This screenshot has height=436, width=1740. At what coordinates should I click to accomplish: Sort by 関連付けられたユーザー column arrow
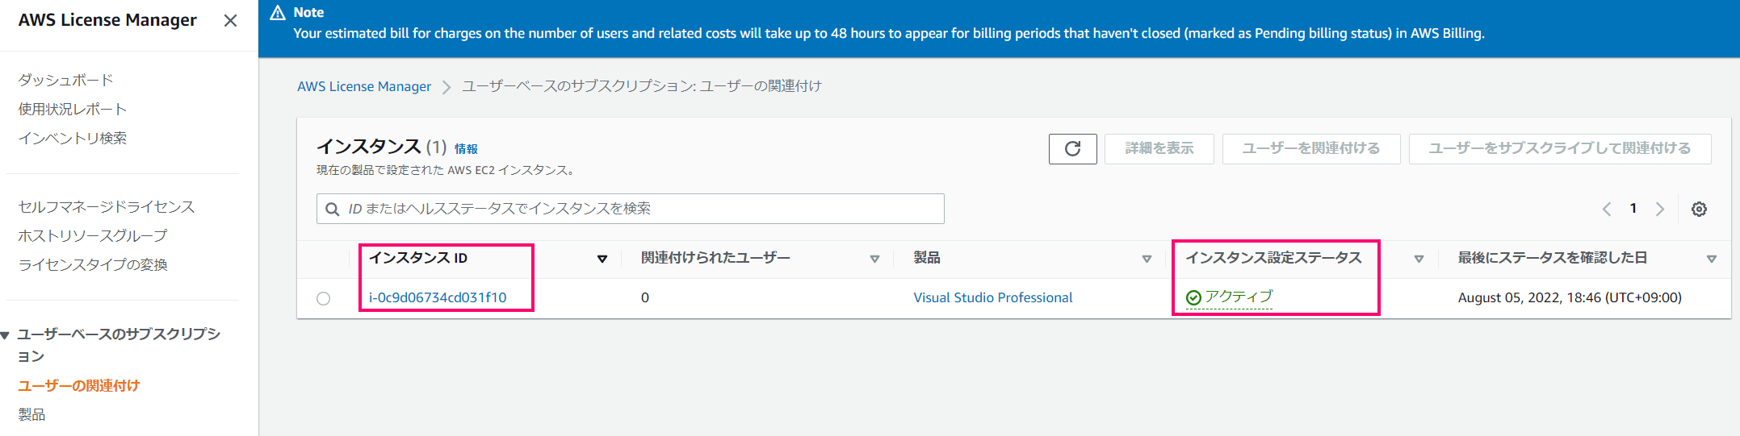click(874, 259)
